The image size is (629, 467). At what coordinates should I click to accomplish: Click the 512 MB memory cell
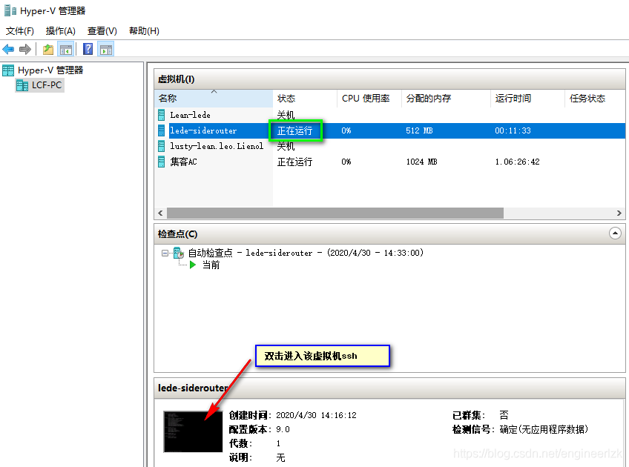[x=419, y=130]
